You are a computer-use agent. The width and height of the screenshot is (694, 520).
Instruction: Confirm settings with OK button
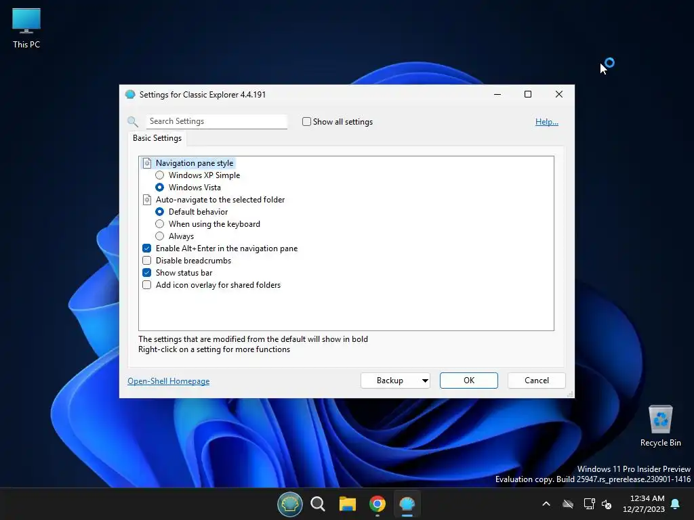click(x=469, y=381)
